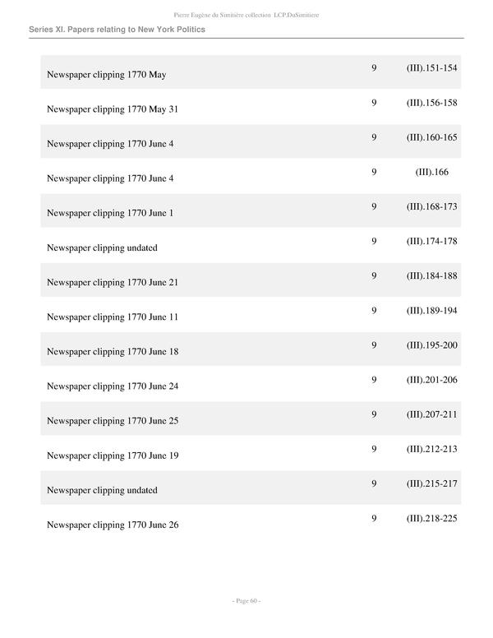Screen dimensions: 493x638
Task: Click identifier (III).184-188
Action: (431, 275)
